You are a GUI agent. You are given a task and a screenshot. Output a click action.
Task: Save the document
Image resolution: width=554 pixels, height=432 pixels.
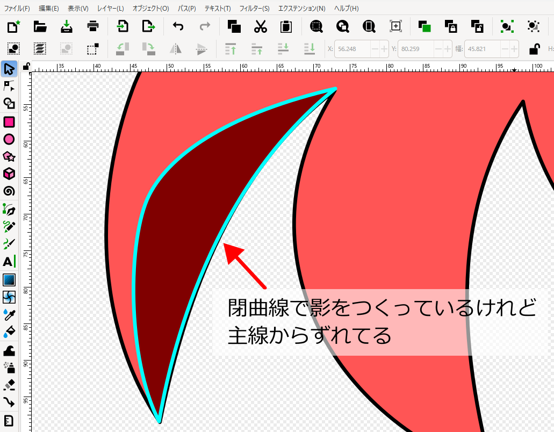67,26
